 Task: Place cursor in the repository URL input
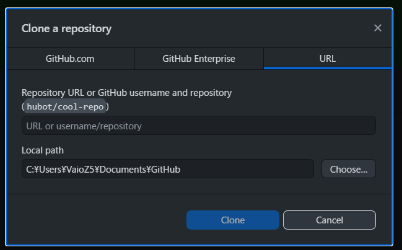pos(198,126)
